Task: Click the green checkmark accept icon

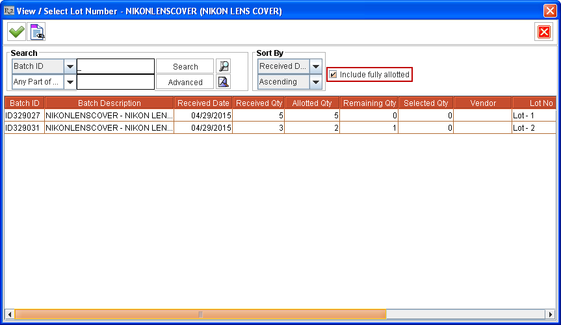Action: click(16, 32)
